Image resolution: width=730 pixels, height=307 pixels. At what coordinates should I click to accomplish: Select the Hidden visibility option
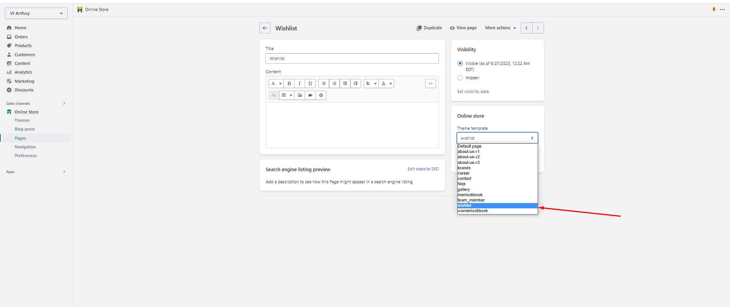tap(460, 78)
